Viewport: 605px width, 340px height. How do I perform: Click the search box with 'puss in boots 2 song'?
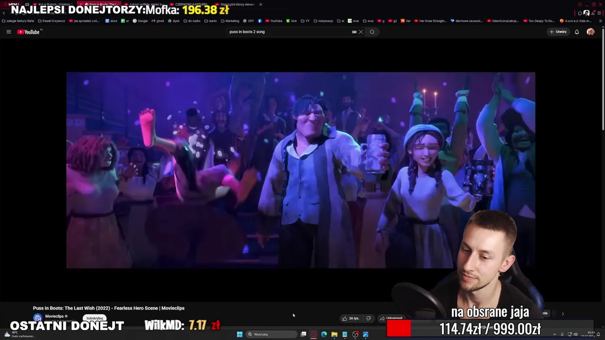(289, 32)
